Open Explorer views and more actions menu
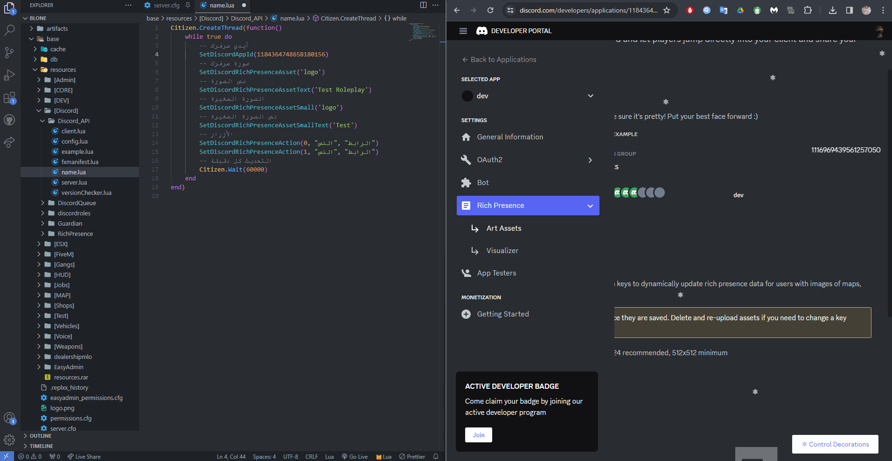The image size is (892, 461). coord(128,5)
